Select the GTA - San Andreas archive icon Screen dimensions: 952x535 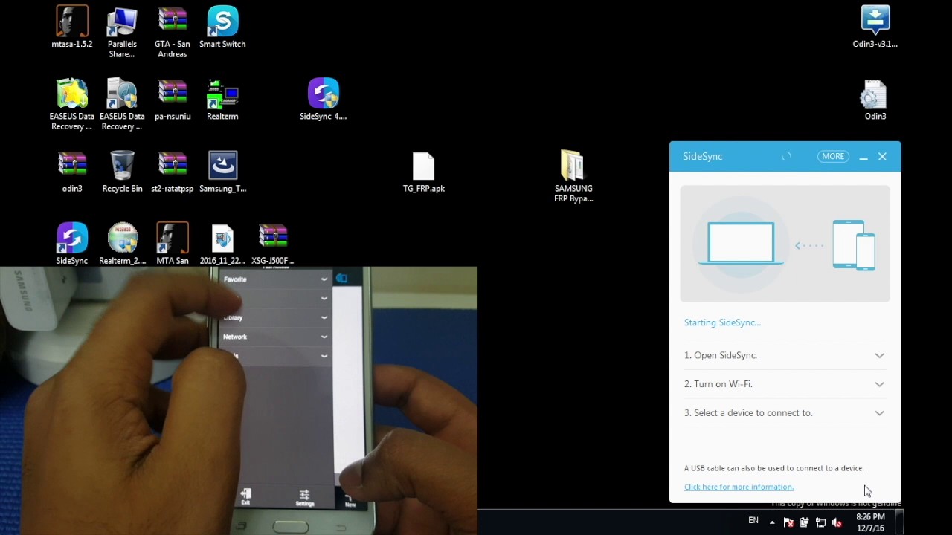click(173, 32)
